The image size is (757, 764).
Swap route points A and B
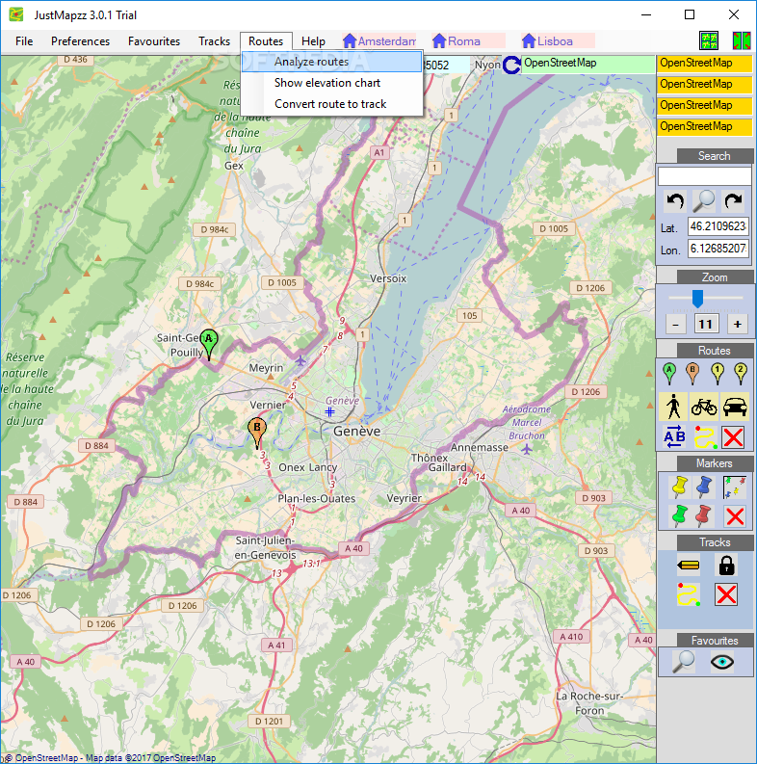coord(674,436)
